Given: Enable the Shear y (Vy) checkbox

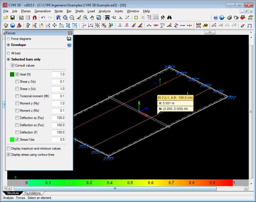Looking at the screenshot, I should [x=17, y=82].
